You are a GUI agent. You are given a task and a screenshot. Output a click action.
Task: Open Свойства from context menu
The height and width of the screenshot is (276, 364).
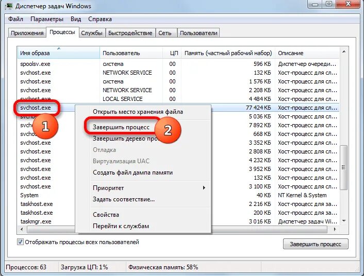pos(106,215)
